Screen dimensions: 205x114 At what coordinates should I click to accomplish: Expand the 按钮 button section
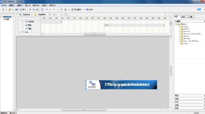tap(190, 99)
